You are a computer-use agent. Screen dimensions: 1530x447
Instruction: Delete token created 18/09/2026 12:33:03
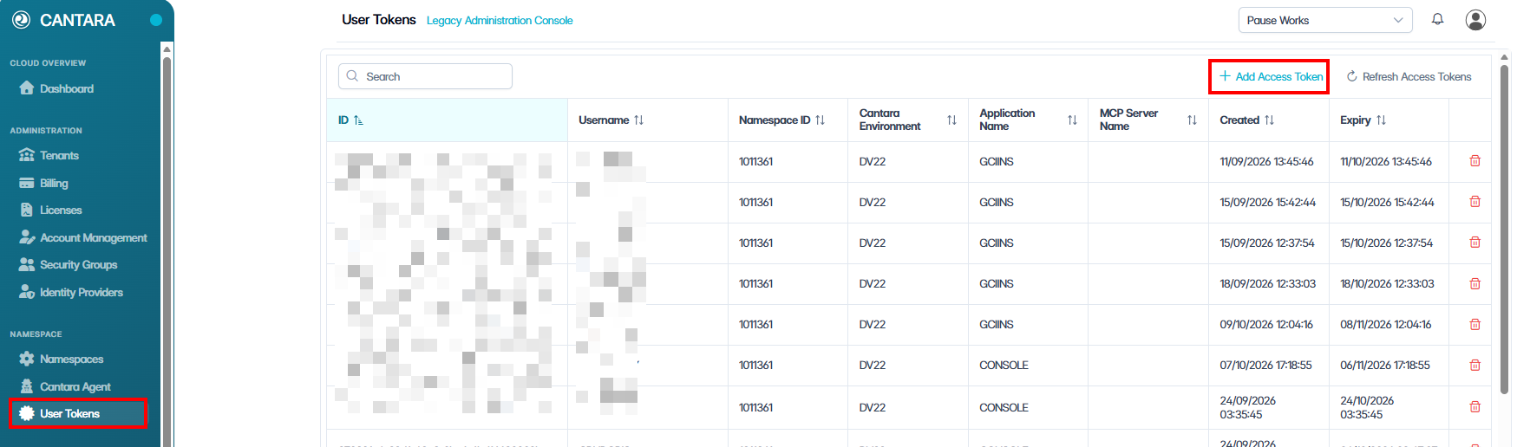(1474, 283)
